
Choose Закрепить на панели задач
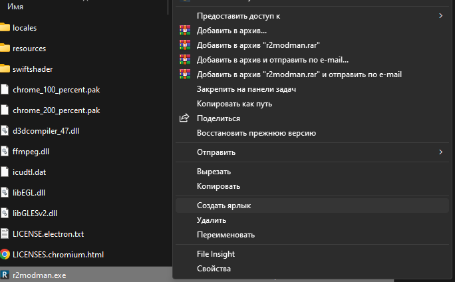tap(246, 89)
